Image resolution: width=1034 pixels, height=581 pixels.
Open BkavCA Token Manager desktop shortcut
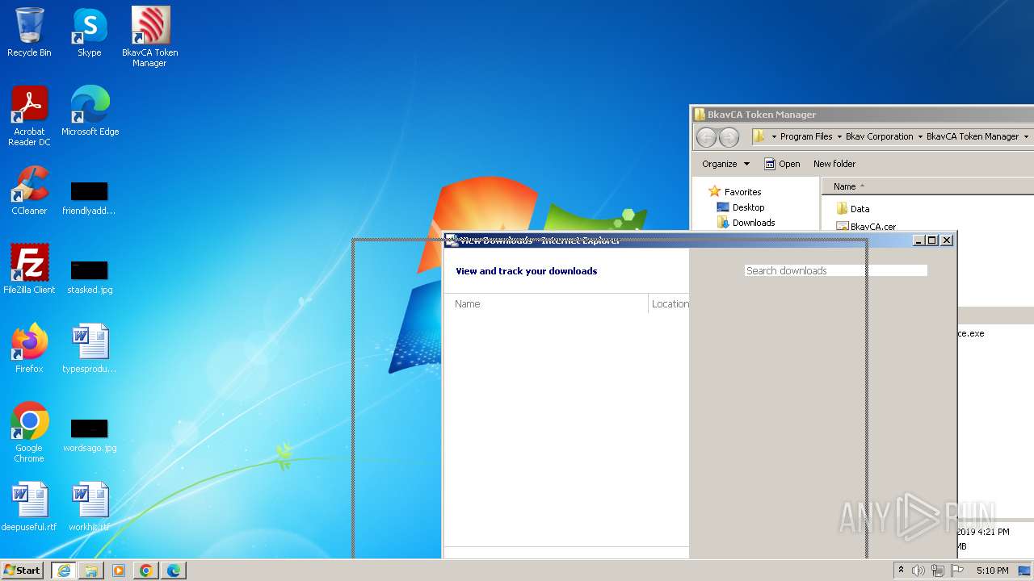(x=150, y=36)
